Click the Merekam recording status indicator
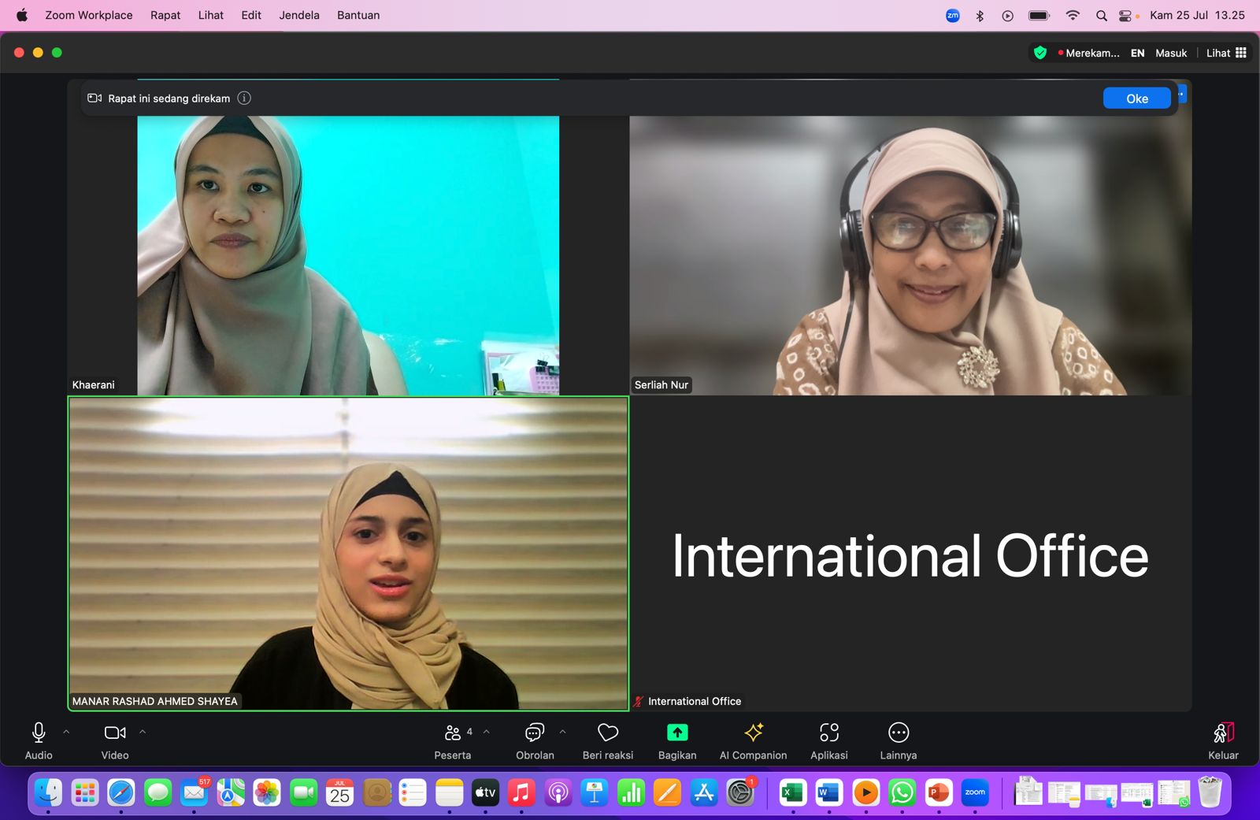 pyautogui.click(x=1090, y=53)
